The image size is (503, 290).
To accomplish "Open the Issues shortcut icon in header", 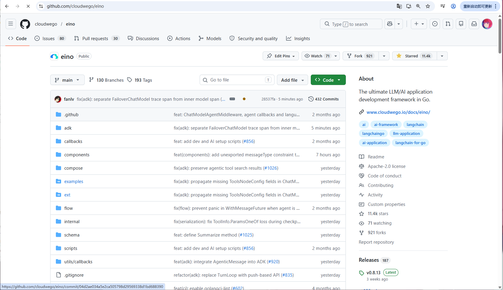I will 435,24.
